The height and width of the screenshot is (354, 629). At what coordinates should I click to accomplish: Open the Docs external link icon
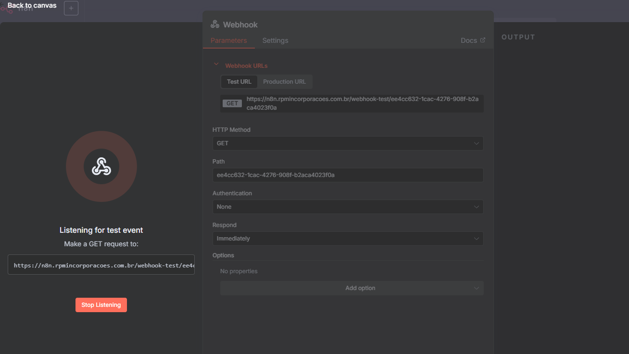[483, 40]
